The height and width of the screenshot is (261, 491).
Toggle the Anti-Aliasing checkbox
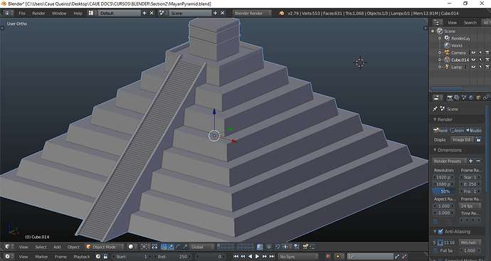tap(440, 232)
